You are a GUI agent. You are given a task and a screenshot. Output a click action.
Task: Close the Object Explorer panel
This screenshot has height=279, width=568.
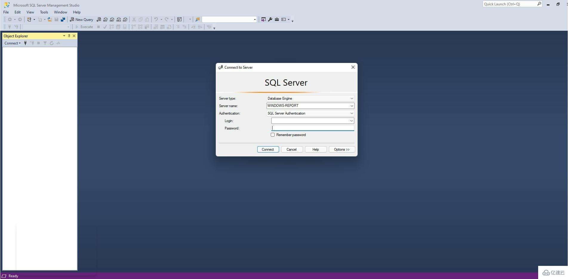tap(74, 36)
